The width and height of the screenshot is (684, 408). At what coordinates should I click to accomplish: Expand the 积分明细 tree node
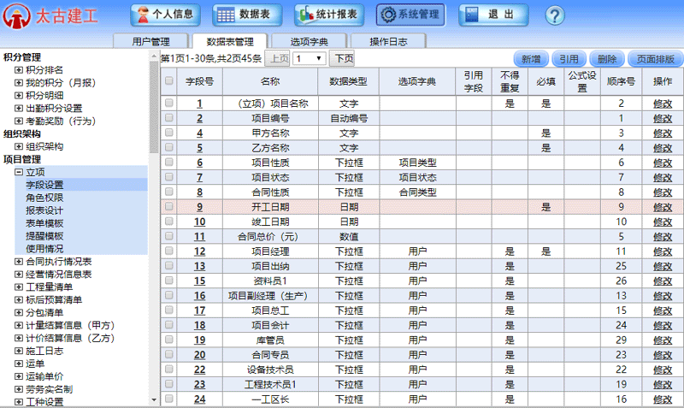[19, 95]
